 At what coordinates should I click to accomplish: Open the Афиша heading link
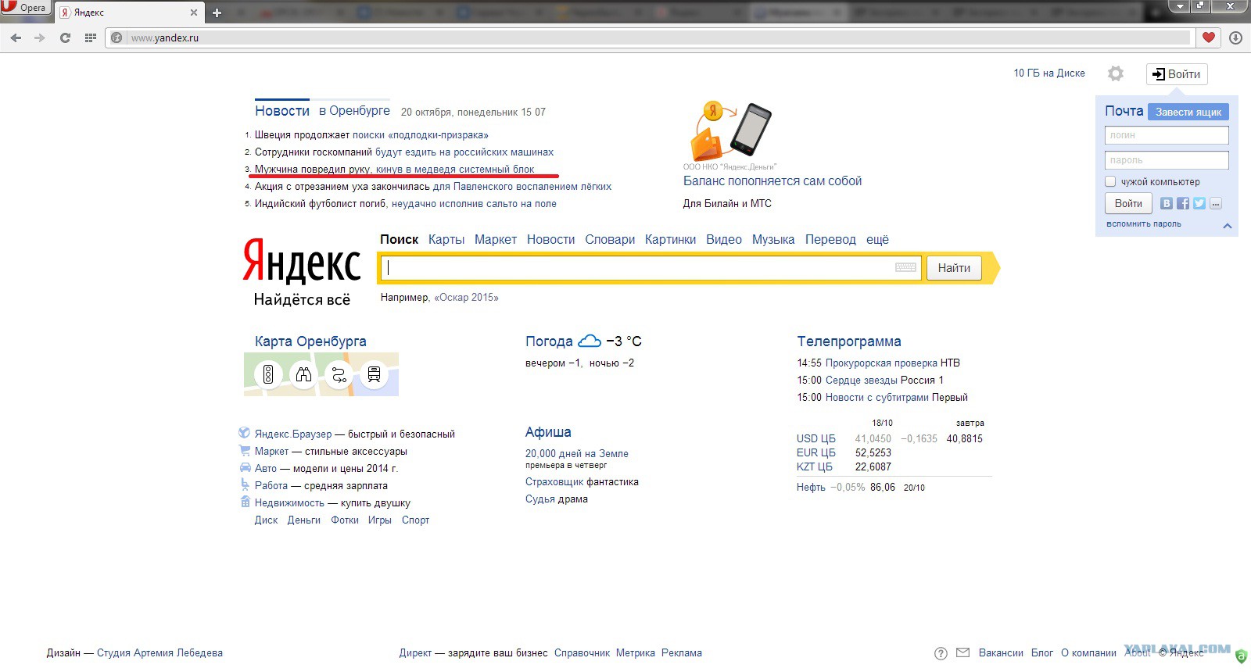click(x=548, y=432)
